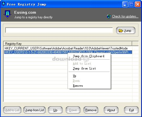Screen dimensions: 142x117
Task: Click the Eusing blue arrow logo
Action: coord(7,14)
